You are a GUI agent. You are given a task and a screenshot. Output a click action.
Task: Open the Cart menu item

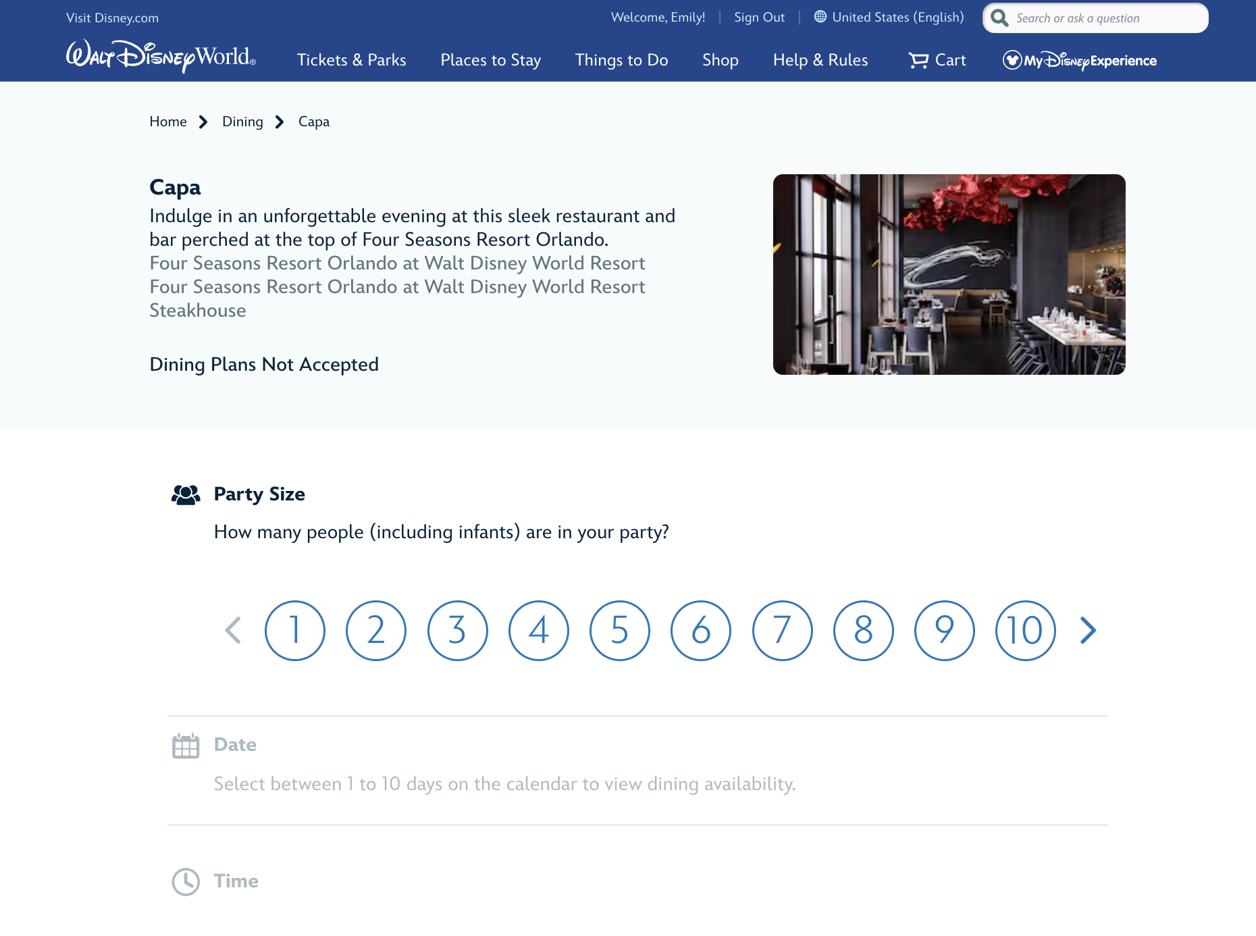[937, 60]
